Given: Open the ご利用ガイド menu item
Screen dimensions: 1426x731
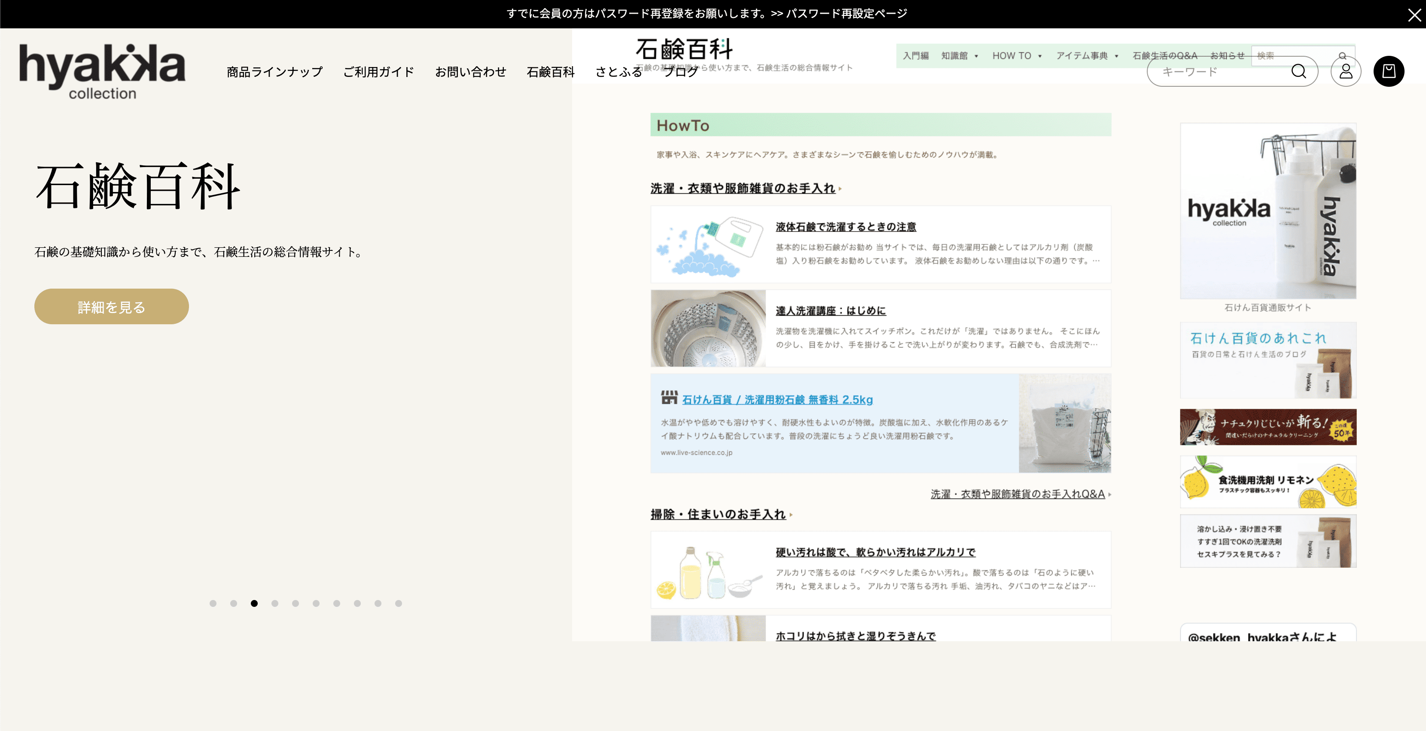Looking at the screenshot, I should click(379, 72).
